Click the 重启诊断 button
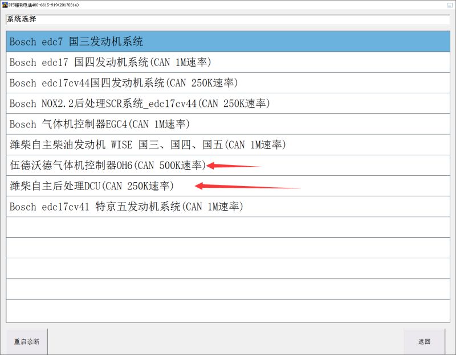 (27, 342)
